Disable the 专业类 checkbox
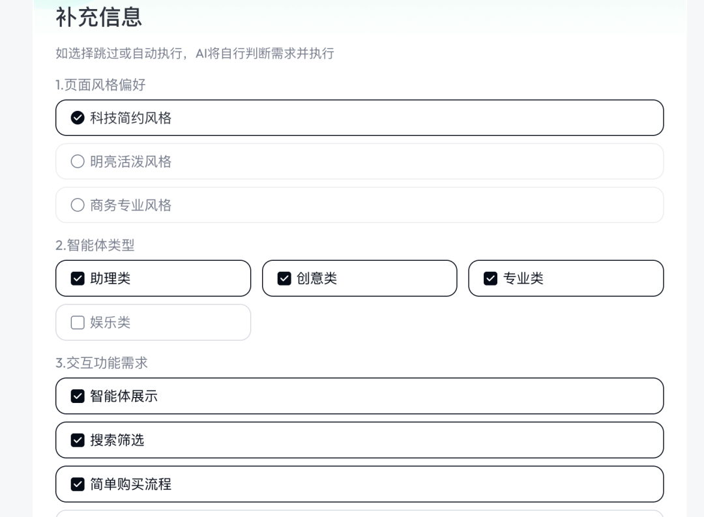The image size is (704, 517). (x=490, y=278)
